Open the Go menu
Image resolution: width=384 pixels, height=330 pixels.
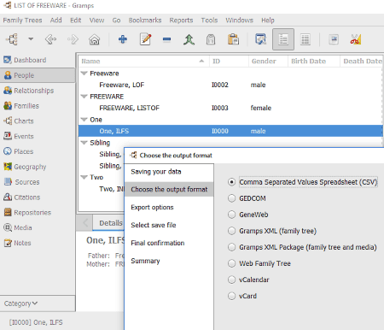[x=116, y=21]
